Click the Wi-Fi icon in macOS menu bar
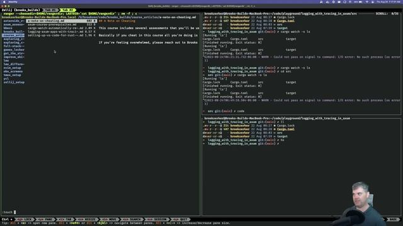Viewport: 403px width, 226px height. tap(366, 2)
